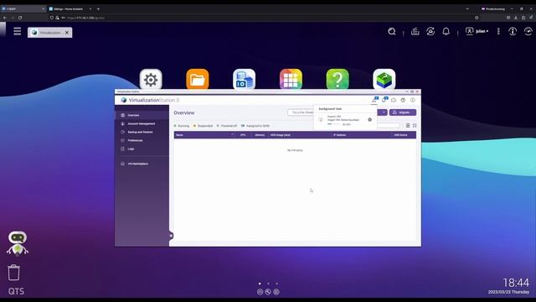Open the QTS dashboard gauge
This screenshot has height=302, width=536.
pyautogui.click(x=528, y=31)
